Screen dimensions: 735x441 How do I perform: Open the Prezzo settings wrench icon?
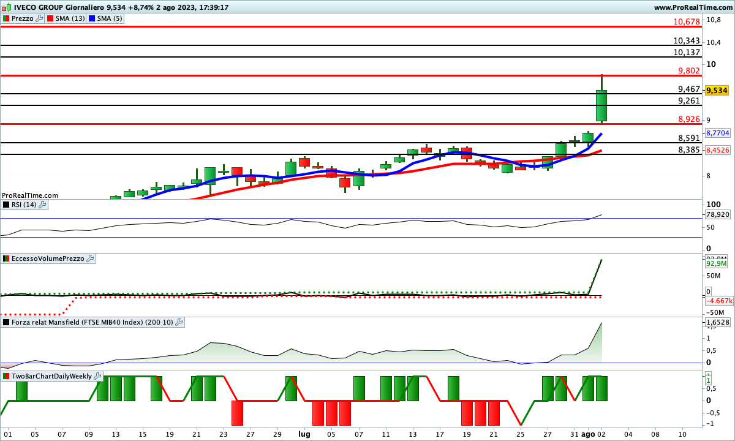click(x=39, y=18)
